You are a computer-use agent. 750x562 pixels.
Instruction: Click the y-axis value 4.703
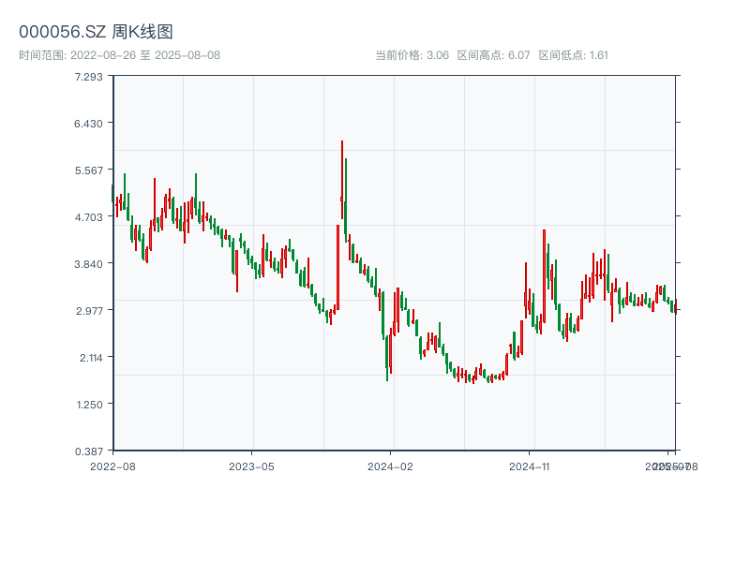tap(88, 217)
